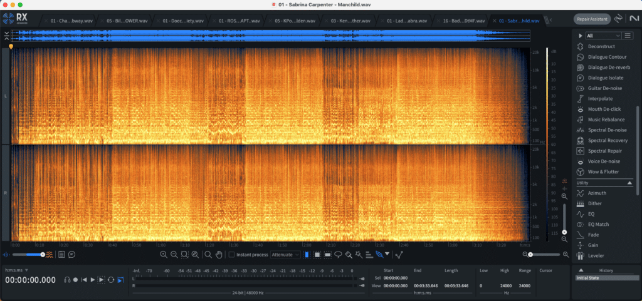Screen dimensions: 642x301
Task: Click the waveform overview strip
Action: click(271, 36)
